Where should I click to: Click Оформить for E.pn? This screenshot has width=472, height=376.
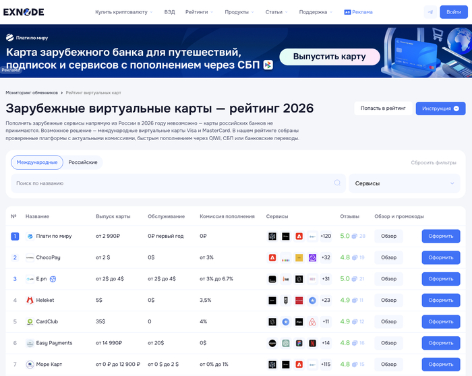point(441,279)
